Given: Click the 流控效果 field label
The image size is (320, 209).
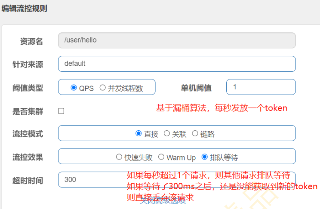Looking at the screenshot, I should 28,157.
